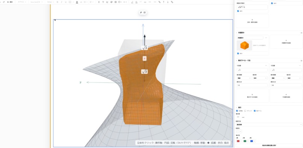Click the 寸法線を追加 add button

[286, 96]
